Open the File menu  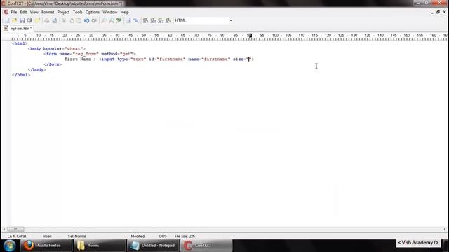tap(14, 13)
